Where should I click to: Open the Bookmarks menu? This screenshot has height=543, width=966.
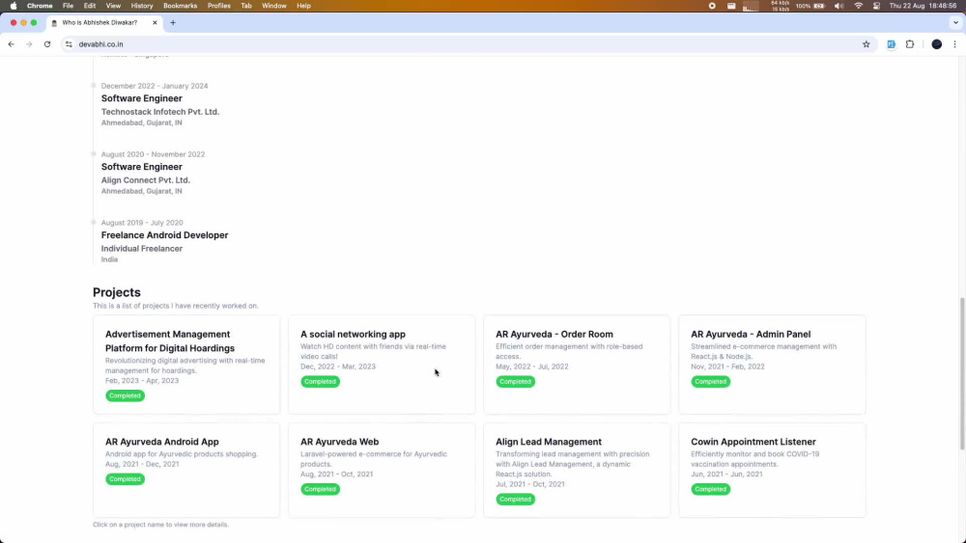click(180, 6)
